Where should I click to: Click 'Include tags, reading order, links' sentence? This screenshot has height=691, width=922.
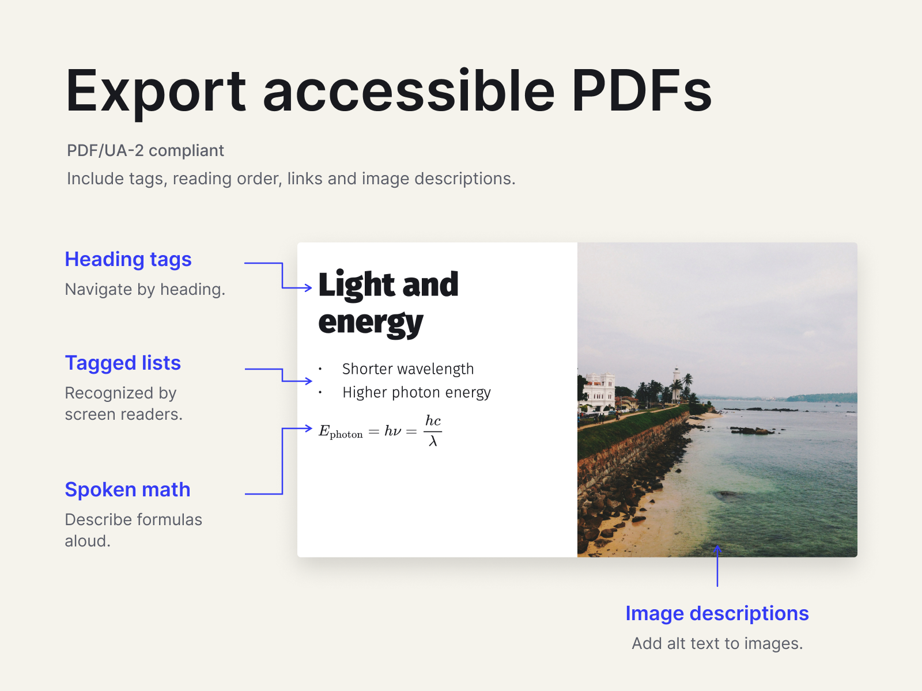coord(291,179)
